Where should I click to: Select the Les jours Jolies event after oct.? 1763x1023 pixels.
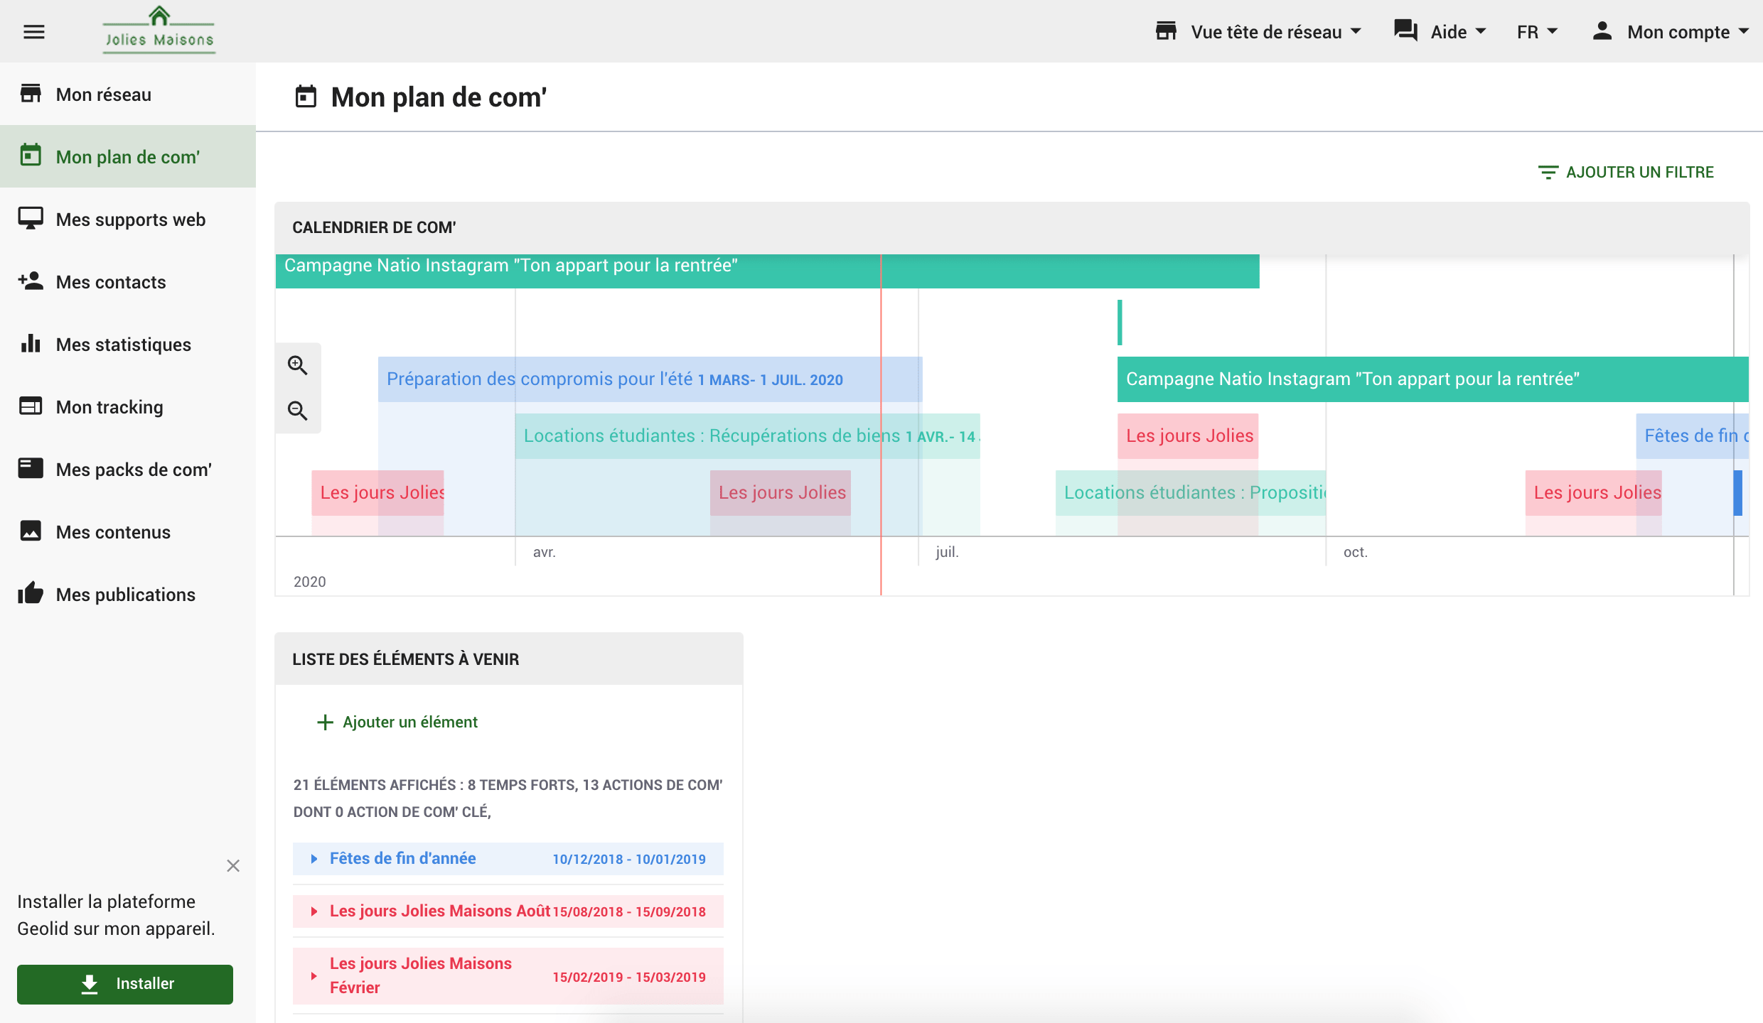[x=1593, y=492]
